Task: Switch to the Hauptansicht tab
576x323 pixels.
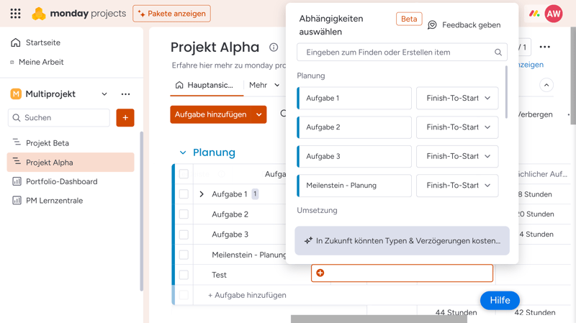Action: [205, 85]
